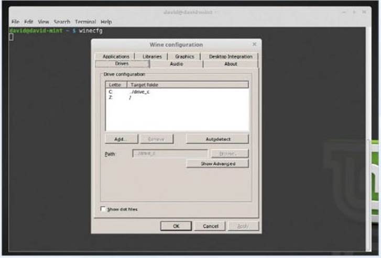Open the terminal Search menu

[x=62, y=22]
